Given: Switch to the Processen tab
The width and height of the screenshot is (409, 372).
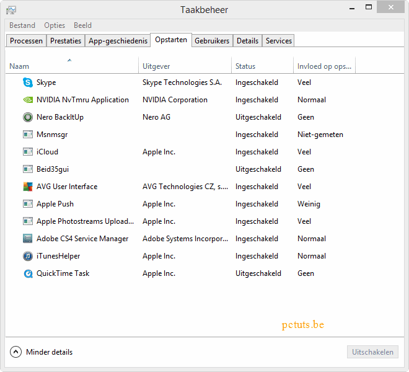Looking at the screenshot, I should 26,41.
